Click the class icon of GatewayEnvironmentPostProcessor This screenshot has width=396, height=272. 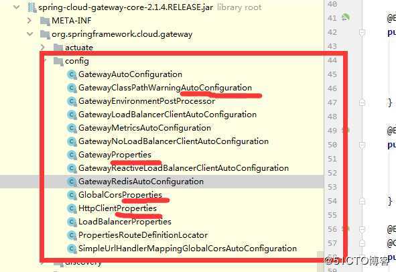click(72, 101)
